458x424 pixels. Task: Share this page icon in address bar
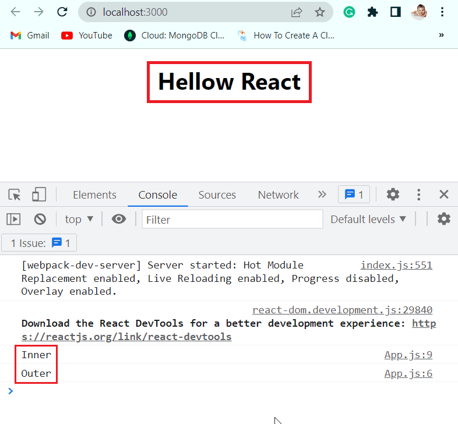pos(297,12)
